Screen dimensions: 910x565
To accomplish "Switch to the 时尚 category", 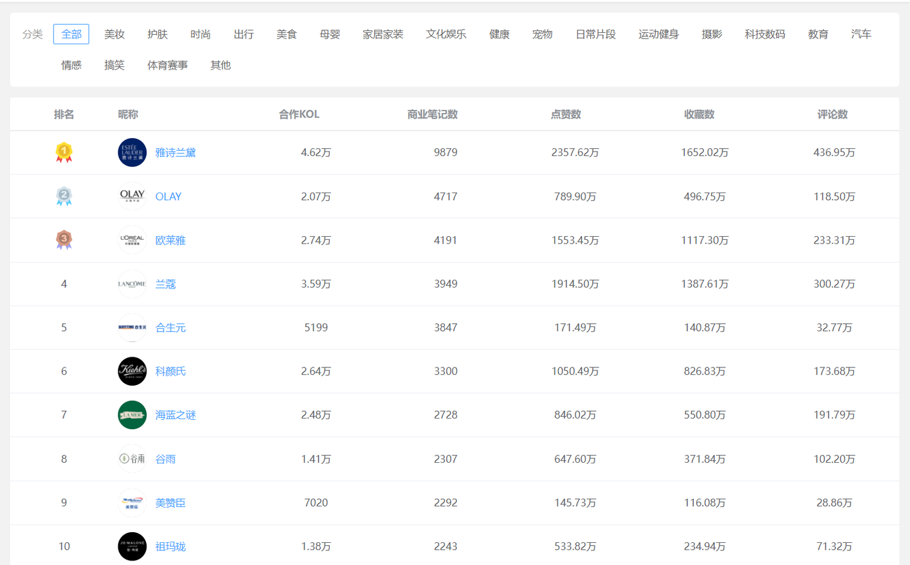I will click(200, 34).
